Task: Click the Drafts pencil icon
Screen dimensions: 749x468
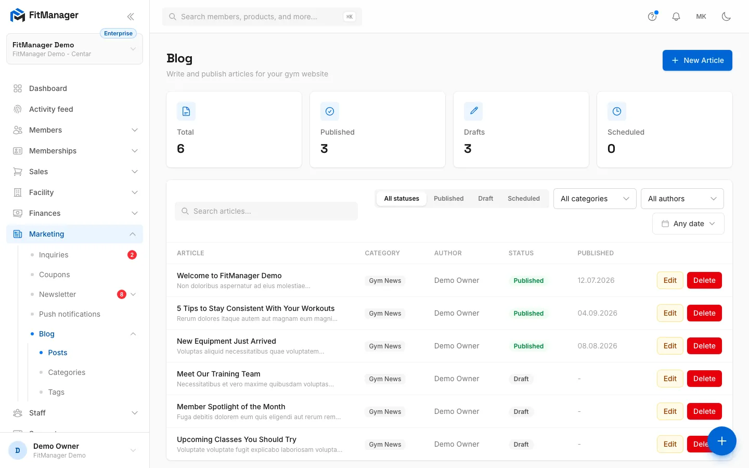Action: pos(473,111)
